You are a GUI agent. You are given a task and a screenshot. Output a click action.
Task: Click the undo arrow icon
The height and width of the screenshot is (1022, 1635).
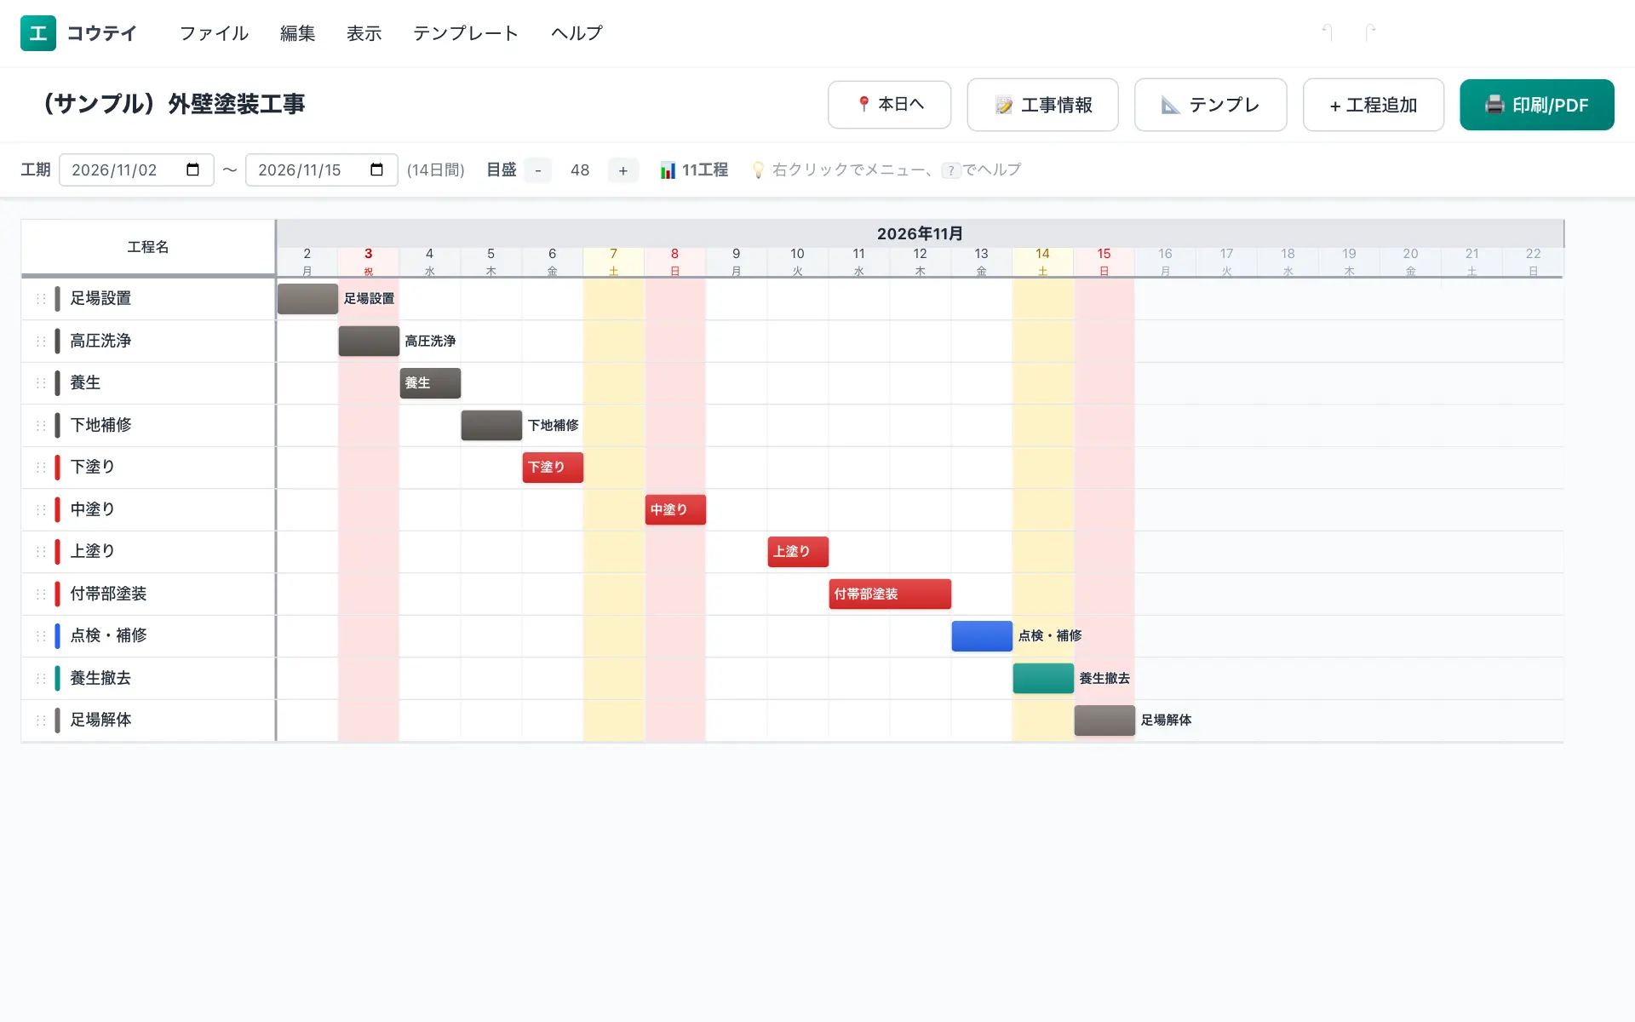click(1328, 32)
